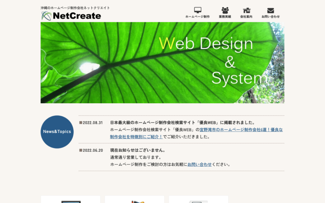Click the NetCreate globe logo icon
Image resolution: width=325 pixels, height=203 pixels.
tap(47, 16)
